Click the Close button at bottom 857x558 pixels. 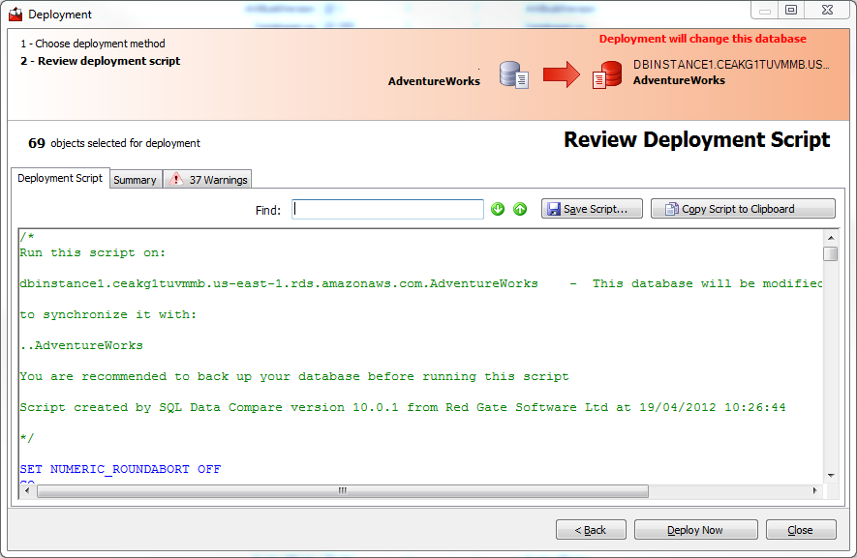(x=801, y=530)
